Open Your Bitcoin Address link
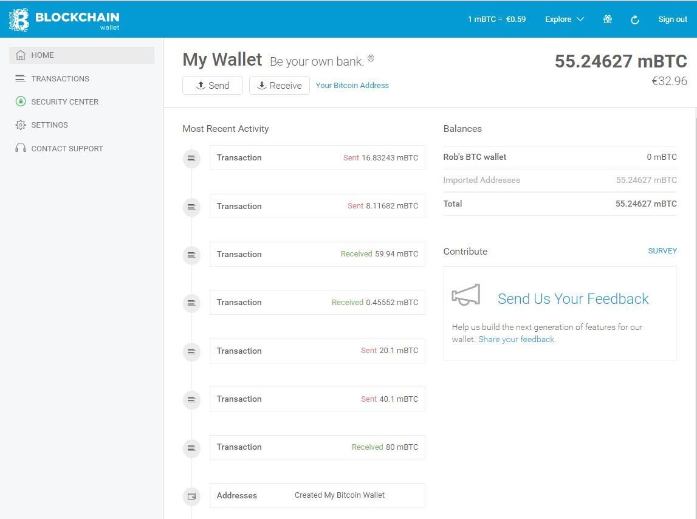This screenshot has height=519, width=697. 352,86
